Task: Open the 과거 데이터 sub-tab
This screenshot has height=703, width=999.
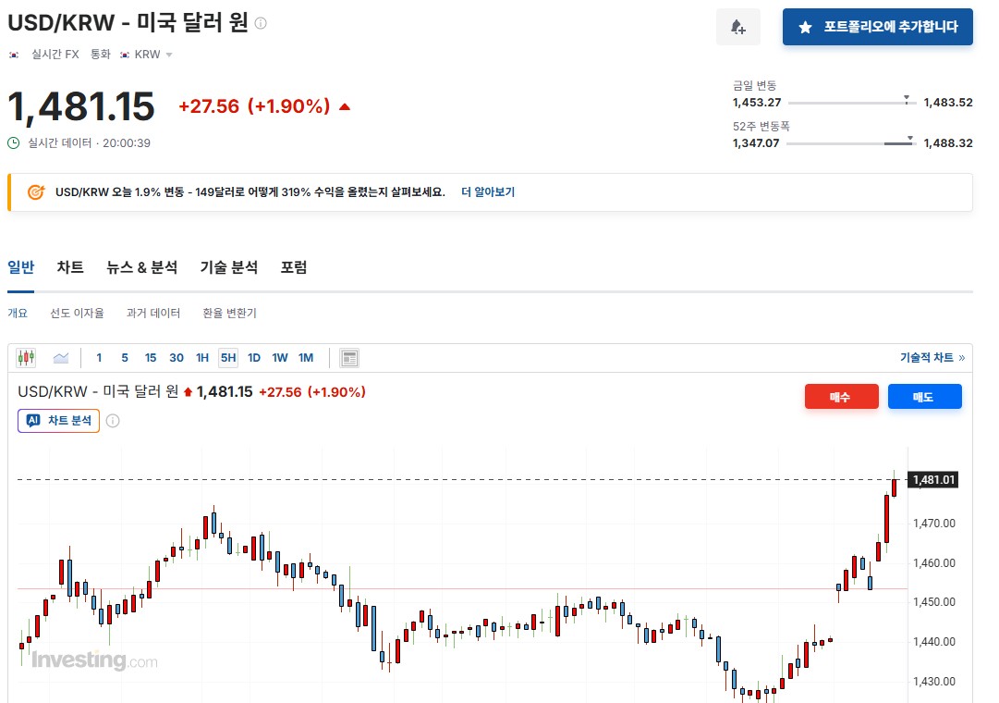Action: click(x=153, y=314)
